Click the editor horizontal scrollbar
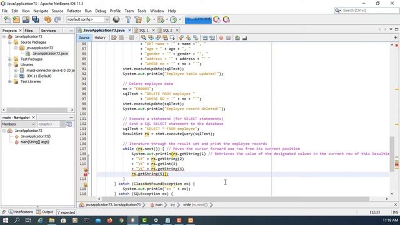The image size is (400, 225). click(235, 199)
